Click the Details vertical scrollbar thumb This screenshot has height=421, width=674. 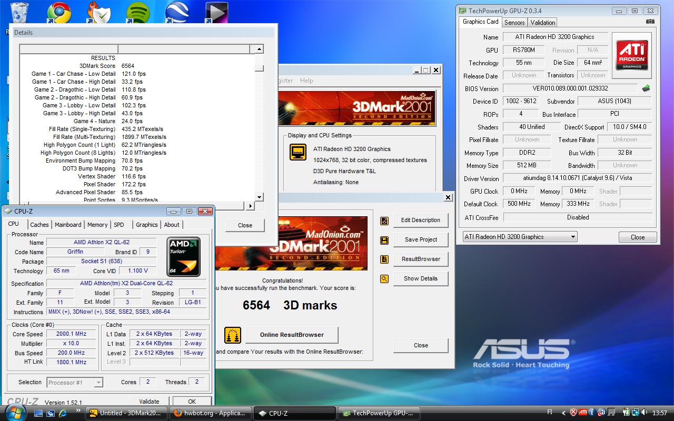259,68
